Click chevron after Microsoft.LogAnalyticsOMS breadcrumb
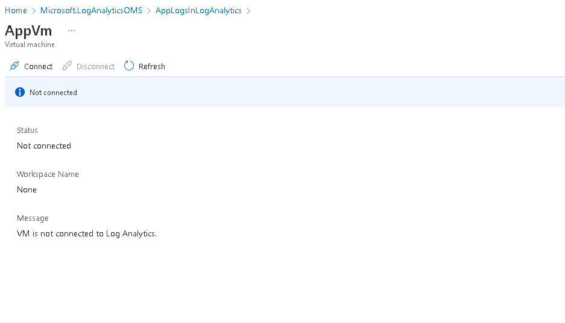This screenshot has width=565, height=323. tap(149, 11)
